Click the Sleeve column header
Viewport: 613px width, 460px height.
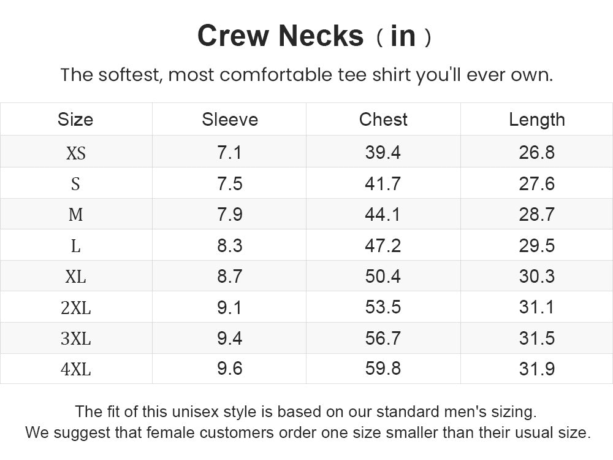230,120
